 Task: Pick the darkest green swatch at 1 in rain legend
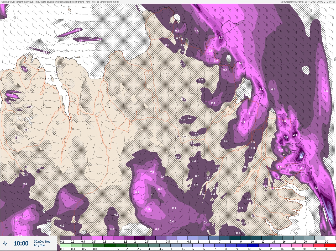point(110,245)
